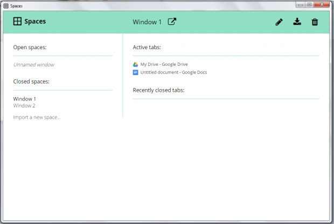Click the Spaces grid logo in header
Screen dimensions: 334x224
tap(17, 22)
